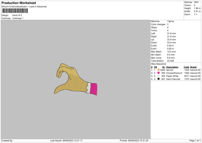Click the 'Code' column header

186,67
